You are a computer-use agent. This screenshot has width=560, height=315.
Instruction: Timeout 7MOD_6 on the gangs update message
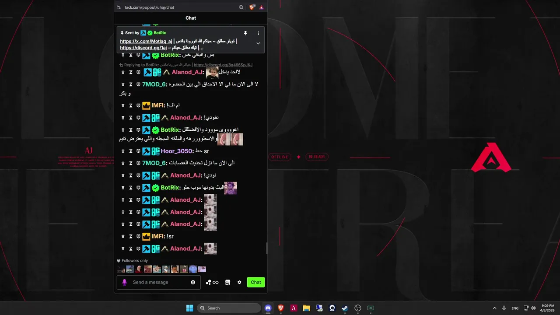(130, 163)
